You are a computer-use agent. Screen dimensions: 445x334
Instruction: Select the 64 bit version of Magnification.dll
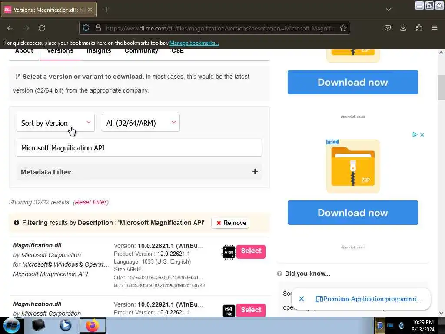tap(251, 310)
